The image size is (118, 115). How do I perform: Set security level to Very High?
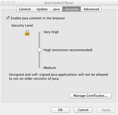[51, 32]
